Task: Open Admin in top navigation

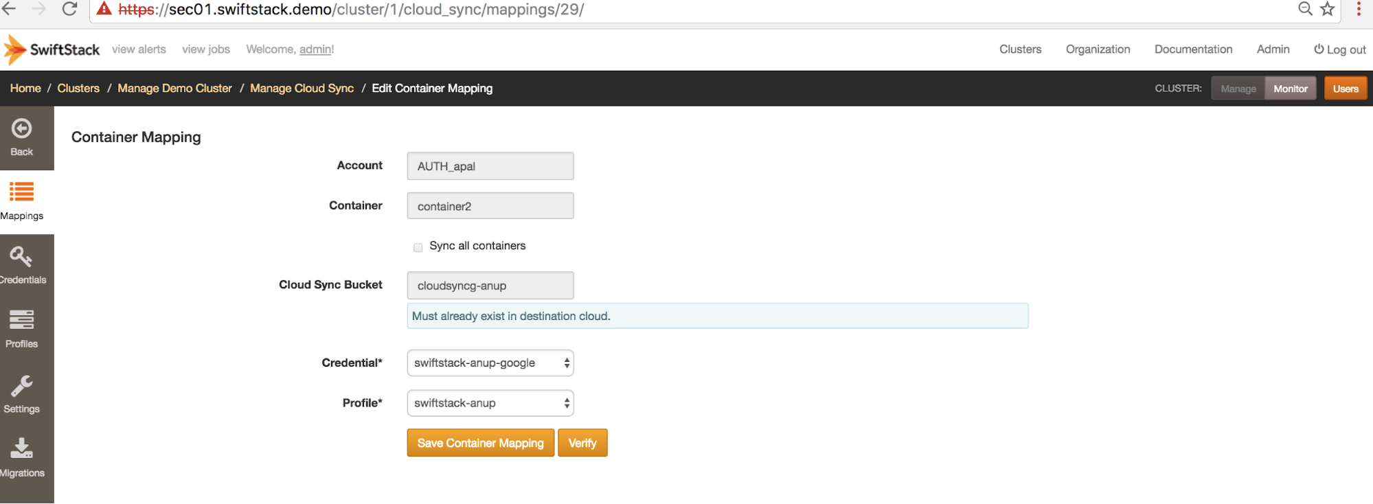Action: coord(1273,49)
